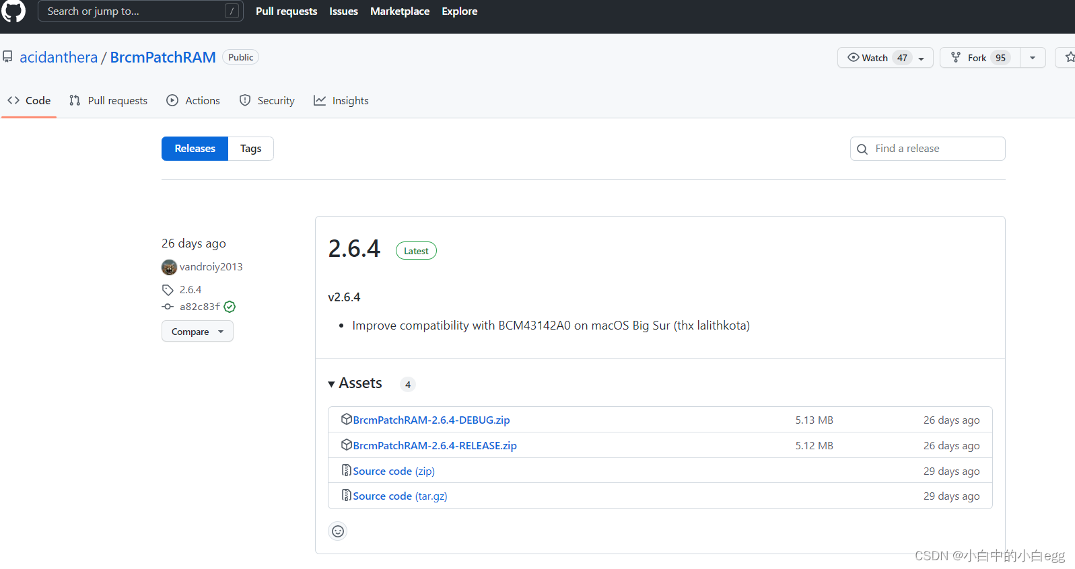Focus the Search or jump to field
Viewport: 1075px width, 569px height.
point(141,11)
